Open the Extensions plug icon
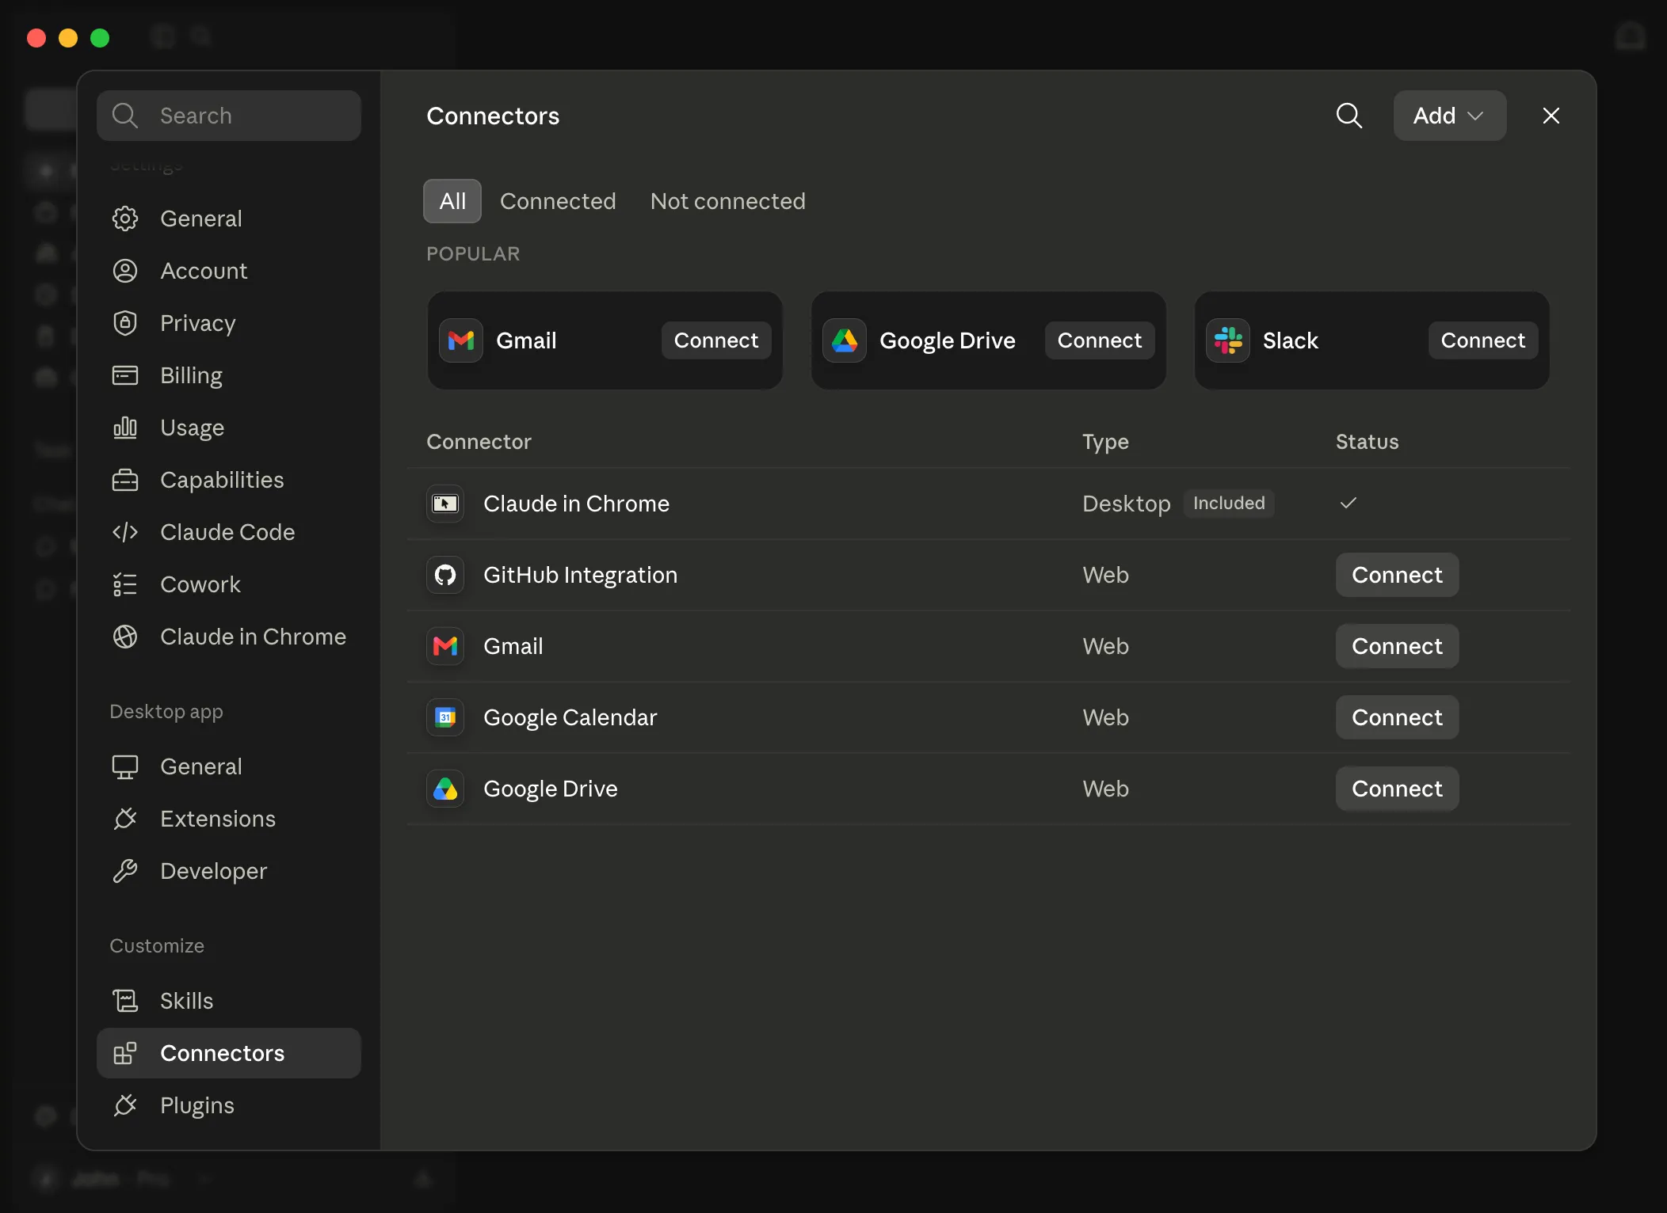1667x1213 pixels. coord(125,819)
